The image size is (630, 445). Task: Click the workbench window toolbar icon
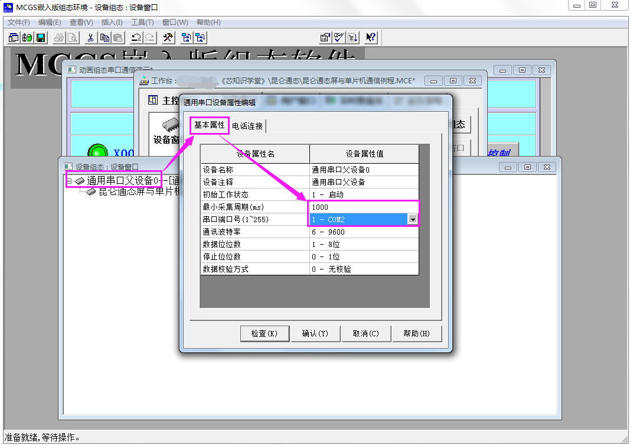click(x=13, y=38)
